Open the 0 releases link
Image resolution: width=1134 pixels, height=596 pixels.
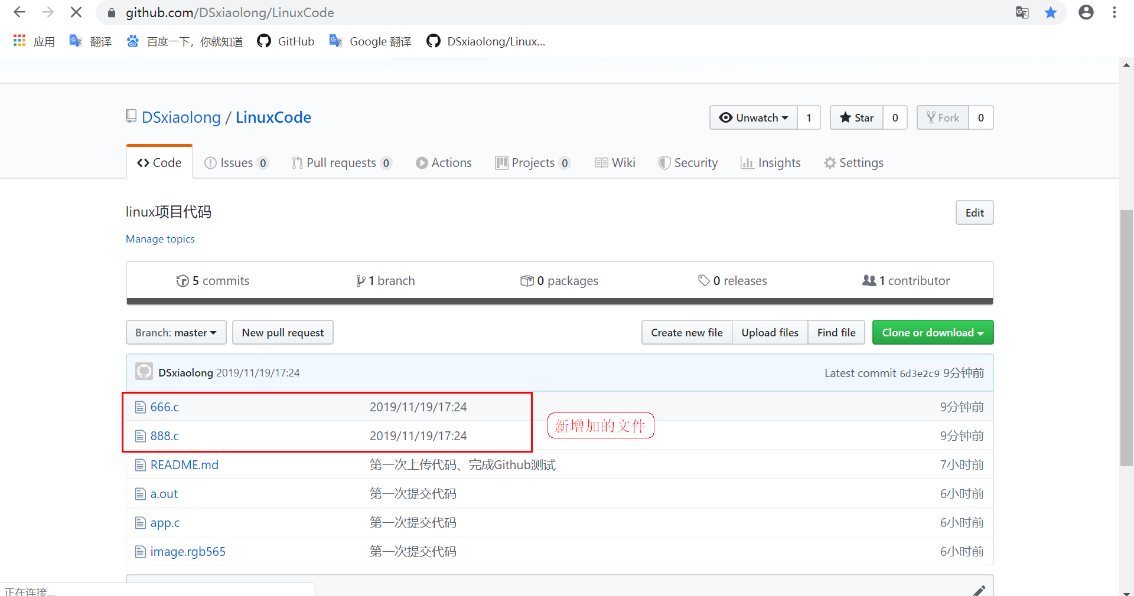coord(732,281)
